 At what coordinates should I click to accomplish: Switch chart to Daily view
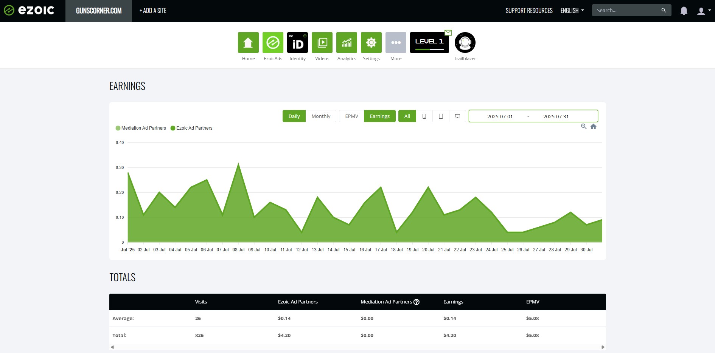click(x=294, y=116)
